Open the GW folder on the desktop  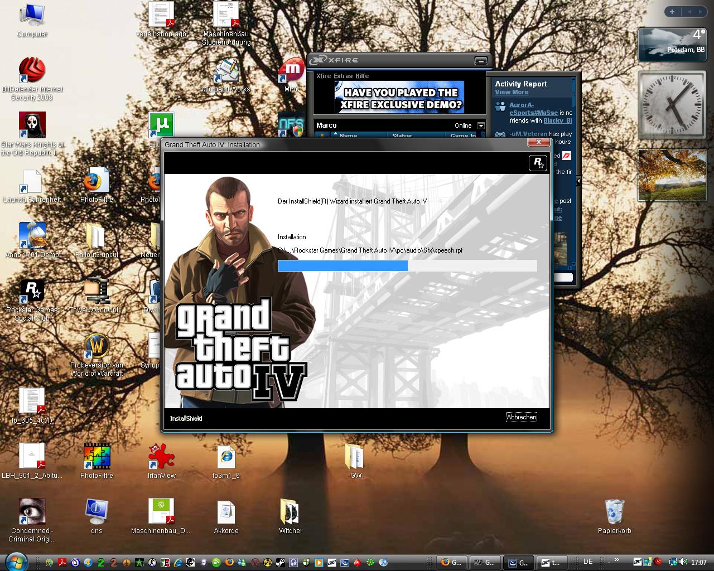[356, 462]
